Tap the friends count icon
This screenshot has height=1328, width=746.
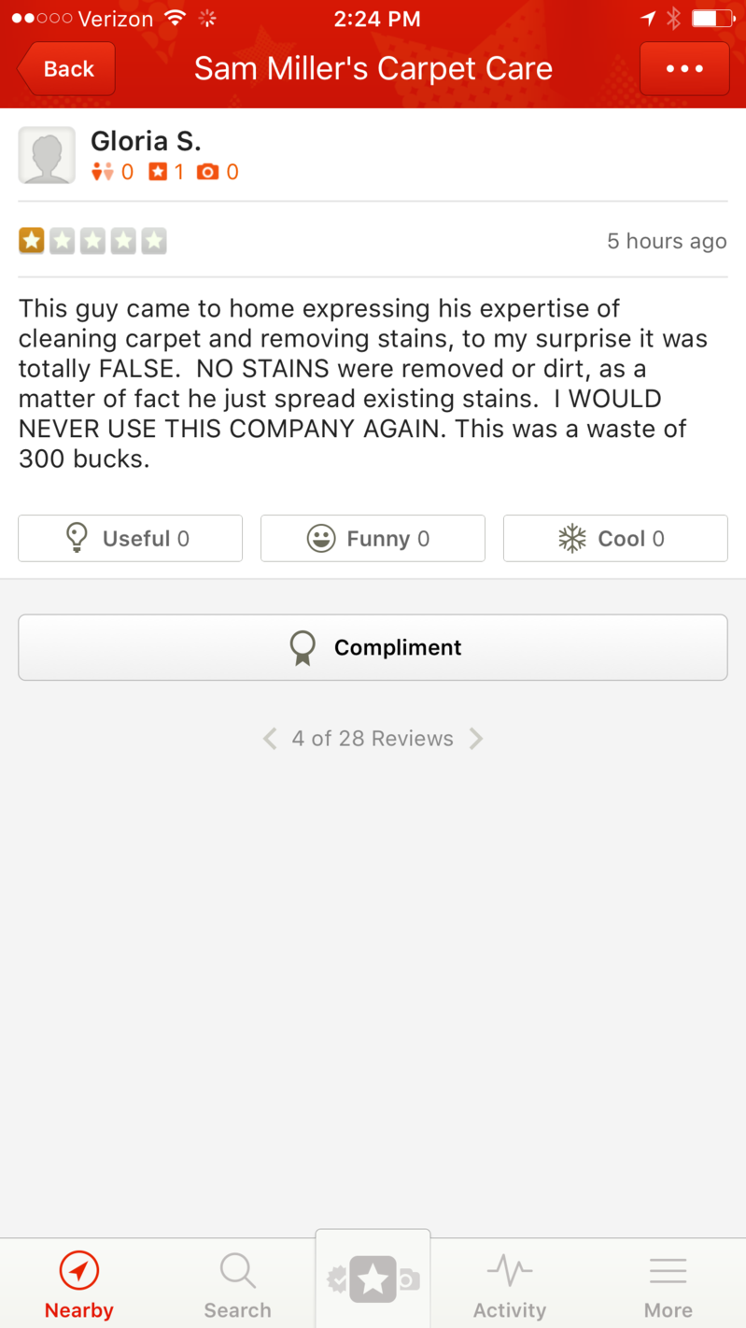[102, 172]
